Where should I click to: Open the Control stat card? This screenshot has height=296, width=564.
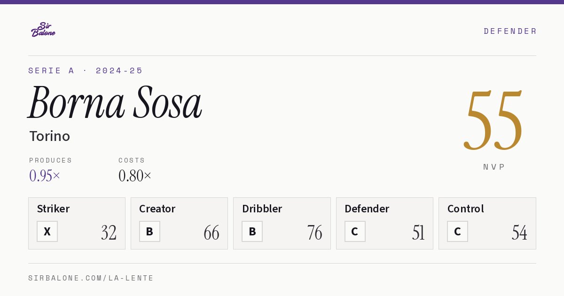(x=487, y=223)
